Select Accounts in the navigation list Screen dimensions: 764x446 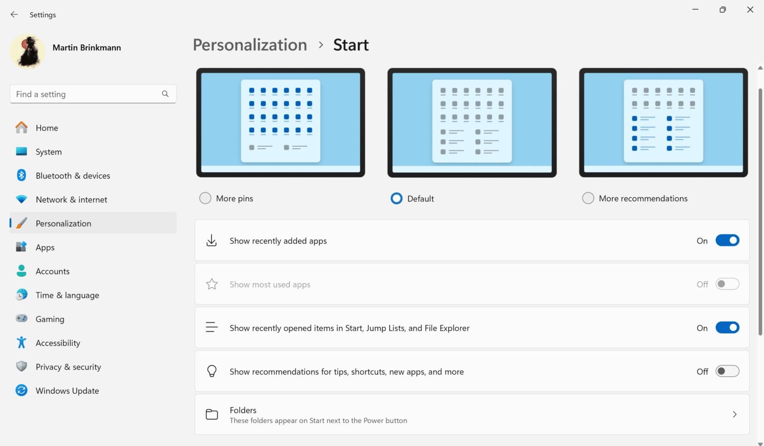[53, 271]
